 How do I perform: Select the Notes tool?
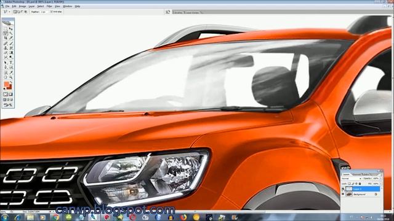(6, 72)
